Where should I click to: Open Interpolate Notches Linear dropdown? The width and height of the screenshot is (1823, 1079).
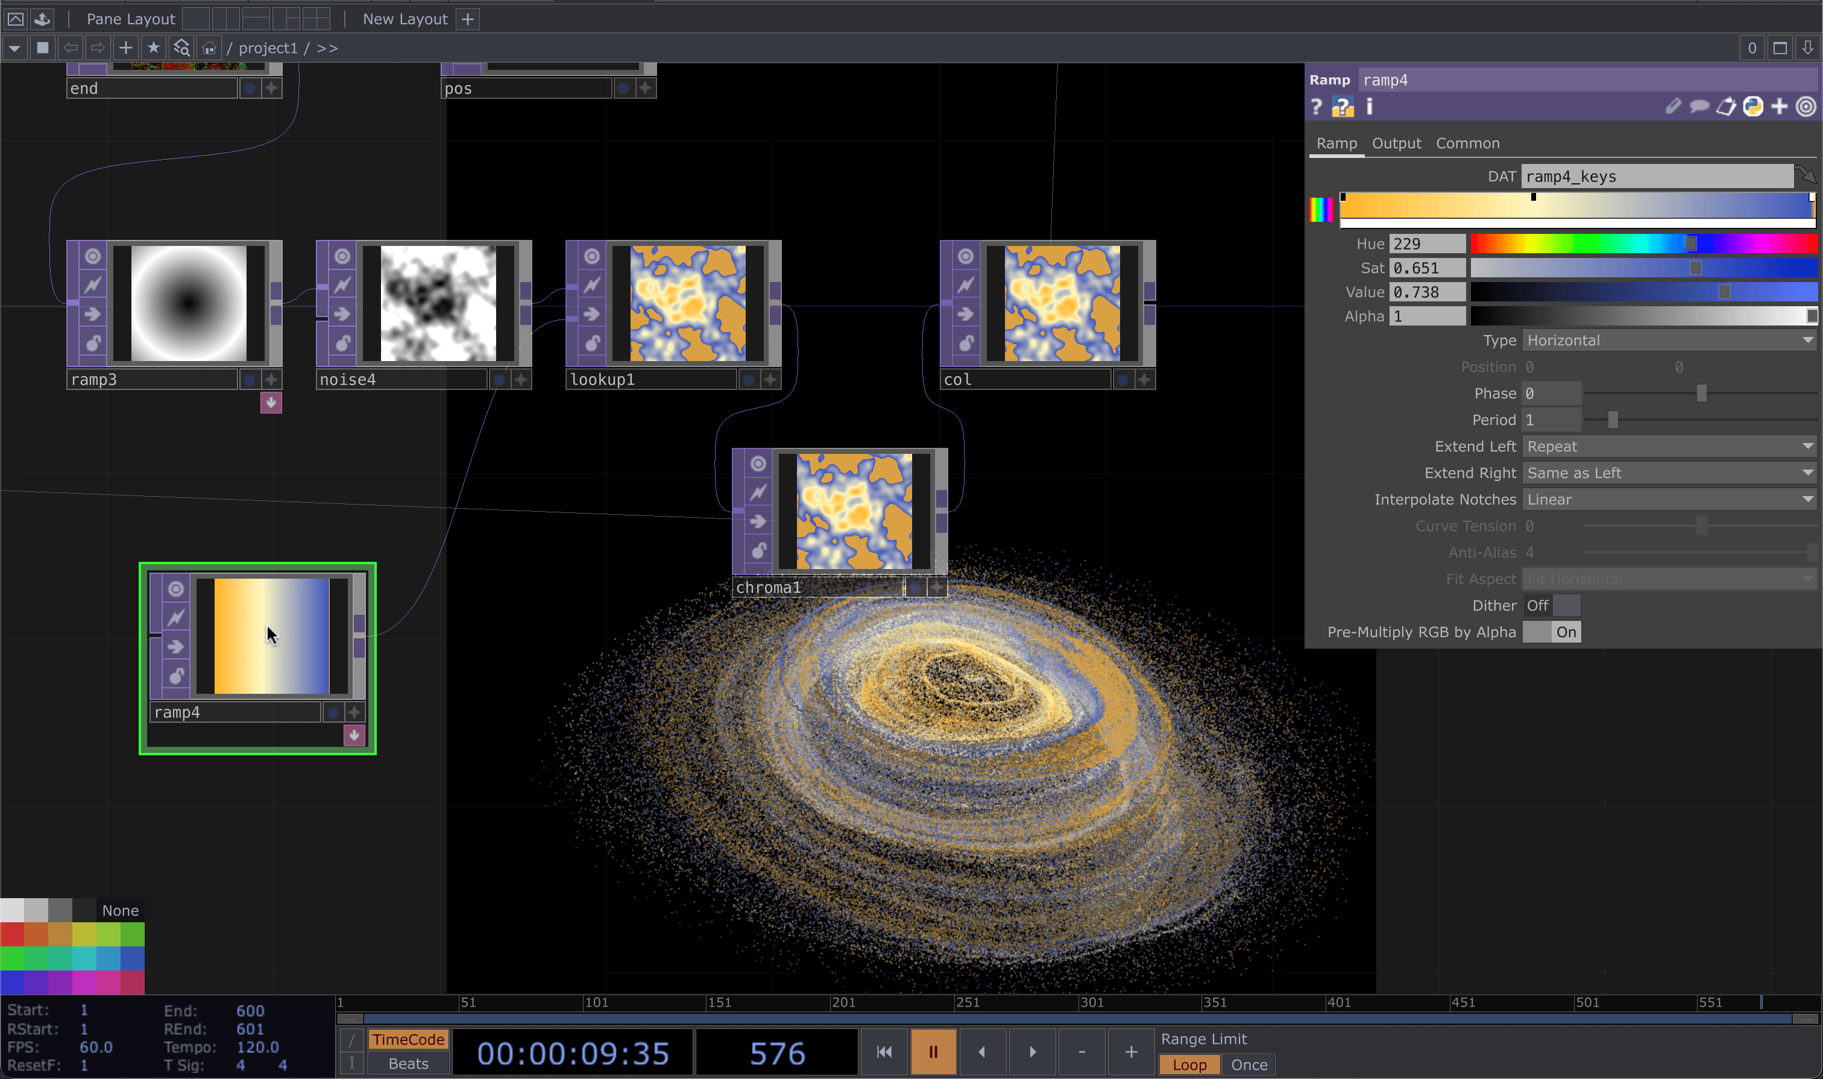point(1669,500)
